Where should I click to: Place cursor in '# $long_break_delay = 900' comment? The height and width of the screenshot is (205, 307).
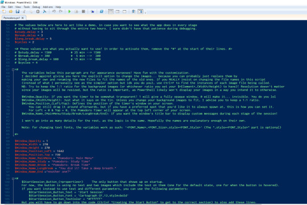pos(36,59)
